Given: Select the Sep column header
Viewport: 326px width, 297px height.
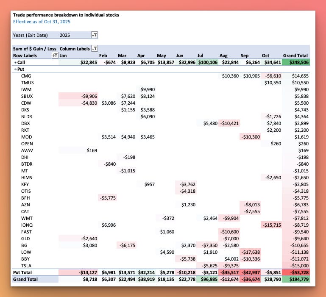Looking at the screenshot, I should (x=245, y=56).
